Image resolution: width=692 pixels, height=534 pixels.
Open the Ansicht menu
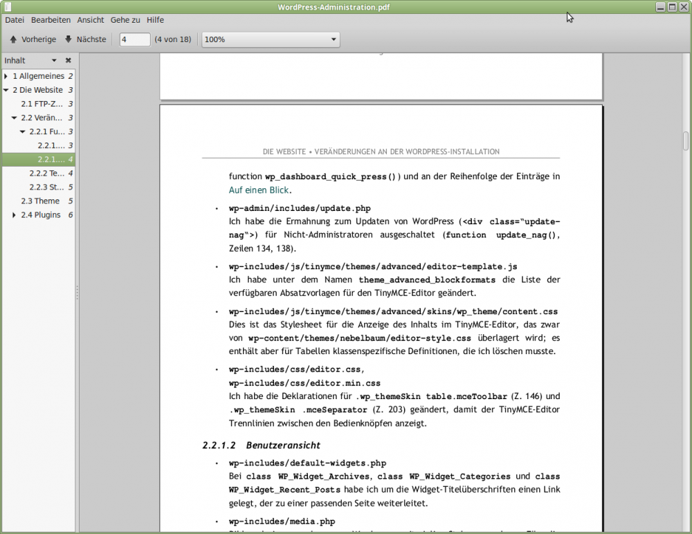pos(91,20)
